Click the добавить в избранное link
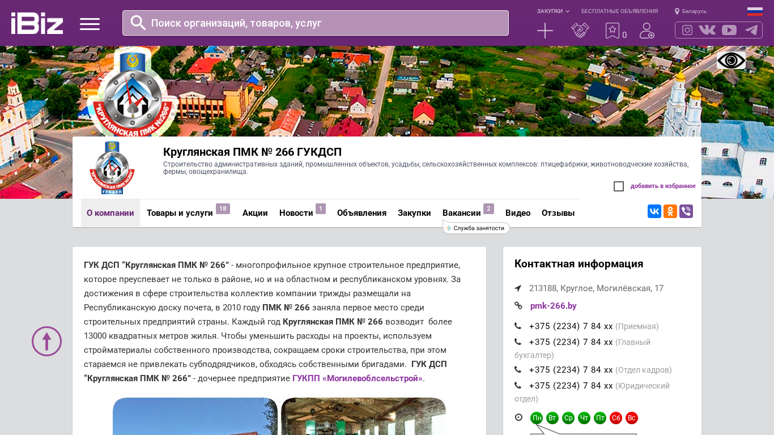Image resolution: width=774 pixels, height=435 pixels. coord(663,186)
